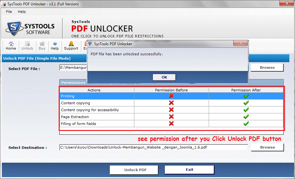Click the Actions column header
This screenshot has width=295, height=179.
(x=97, y=90)
